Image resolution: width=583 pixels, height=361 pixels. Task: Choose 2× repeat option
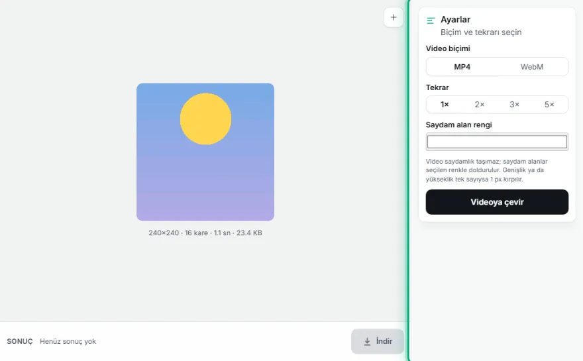[x=480, y=105]
